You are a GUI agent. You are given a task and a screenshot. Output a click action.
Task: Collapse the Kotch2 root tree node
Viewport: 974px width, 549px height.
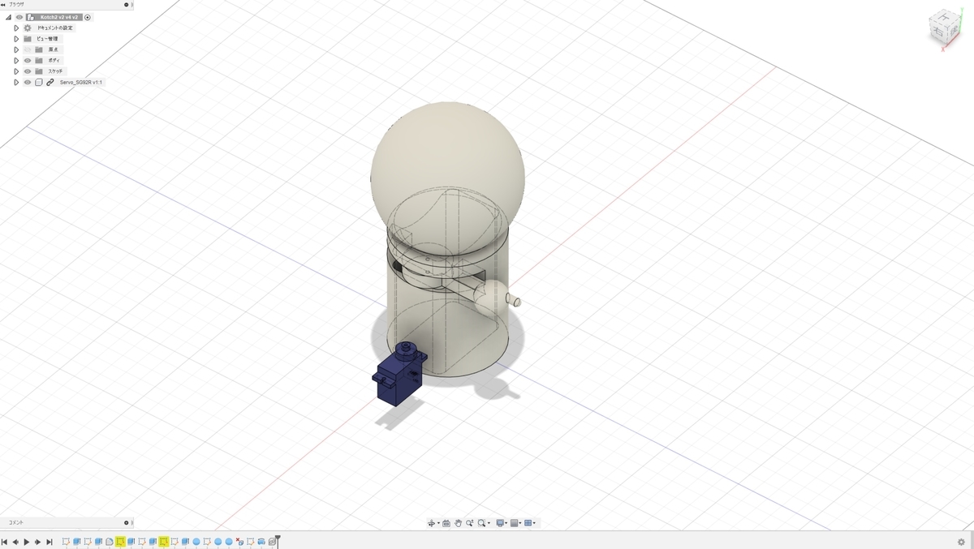point(8,17)
